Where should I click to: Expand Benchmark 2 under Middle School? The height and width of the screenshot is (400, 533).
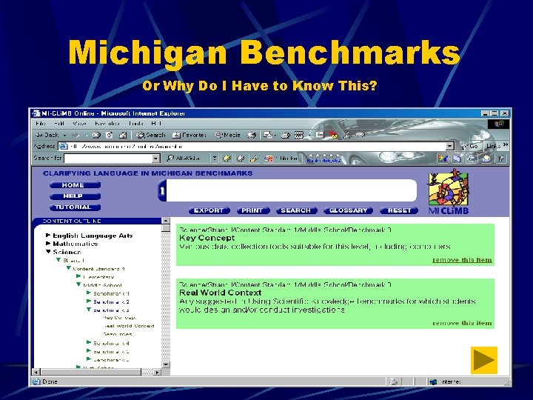(x=89, y=301)
